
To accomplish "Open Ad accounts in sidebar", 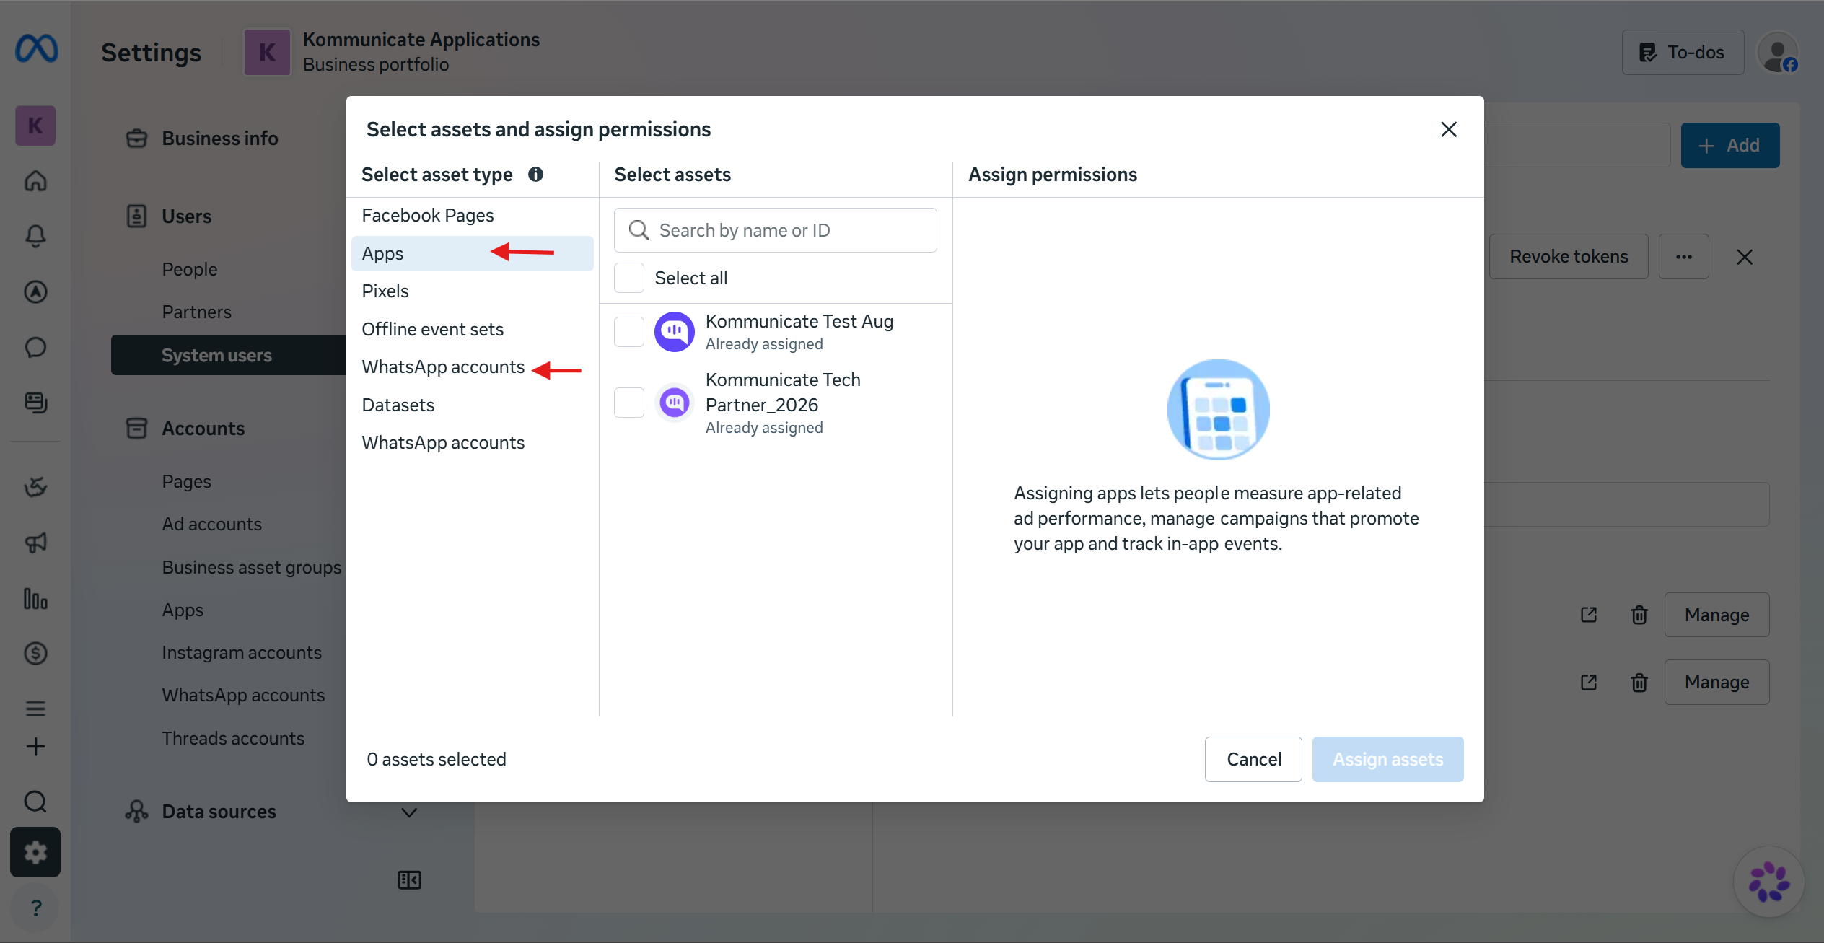I will point(211,524).
